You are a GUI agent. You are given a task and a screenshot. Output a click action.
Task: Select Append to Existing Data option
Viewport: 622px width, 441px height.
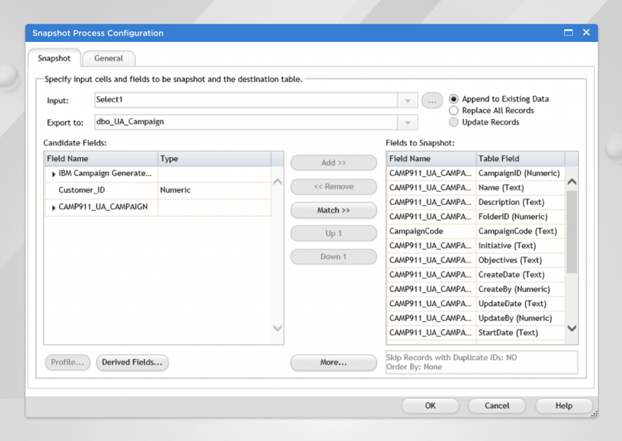[x=454, y=99]
